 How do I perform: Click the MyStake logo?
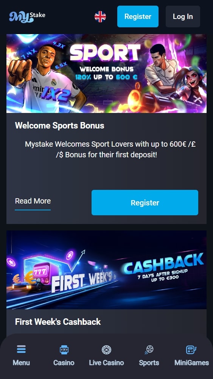(x=27, y=17)
